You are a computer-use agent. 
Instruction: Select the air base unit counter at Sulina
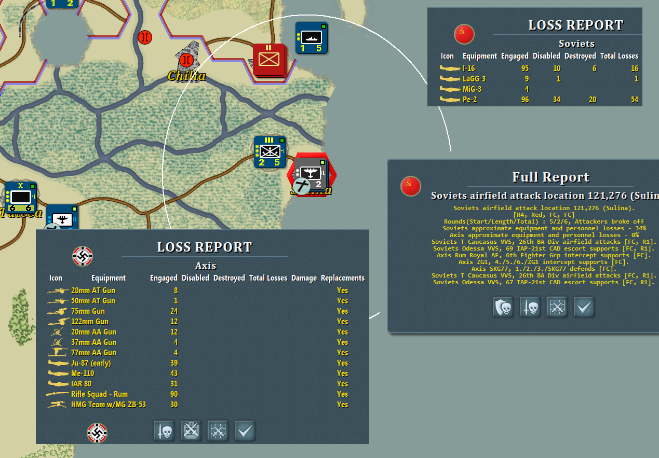pos(311,174)
